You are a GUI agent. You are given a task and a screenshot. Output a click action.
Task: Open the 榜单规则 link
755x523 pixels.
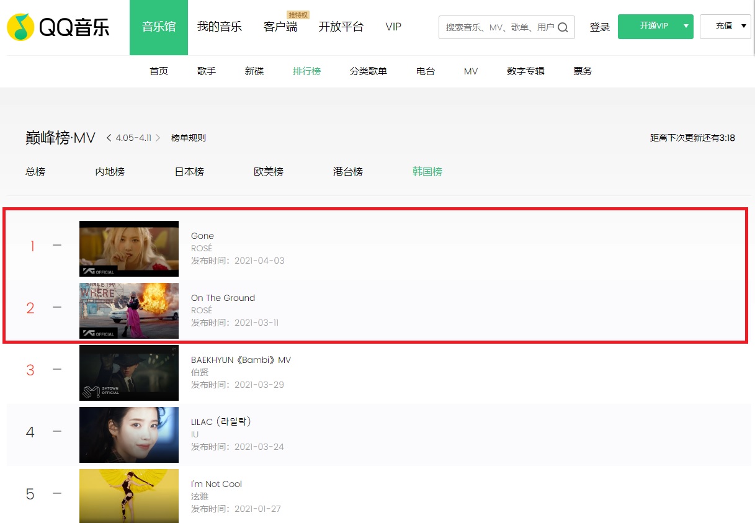[189, 138]
